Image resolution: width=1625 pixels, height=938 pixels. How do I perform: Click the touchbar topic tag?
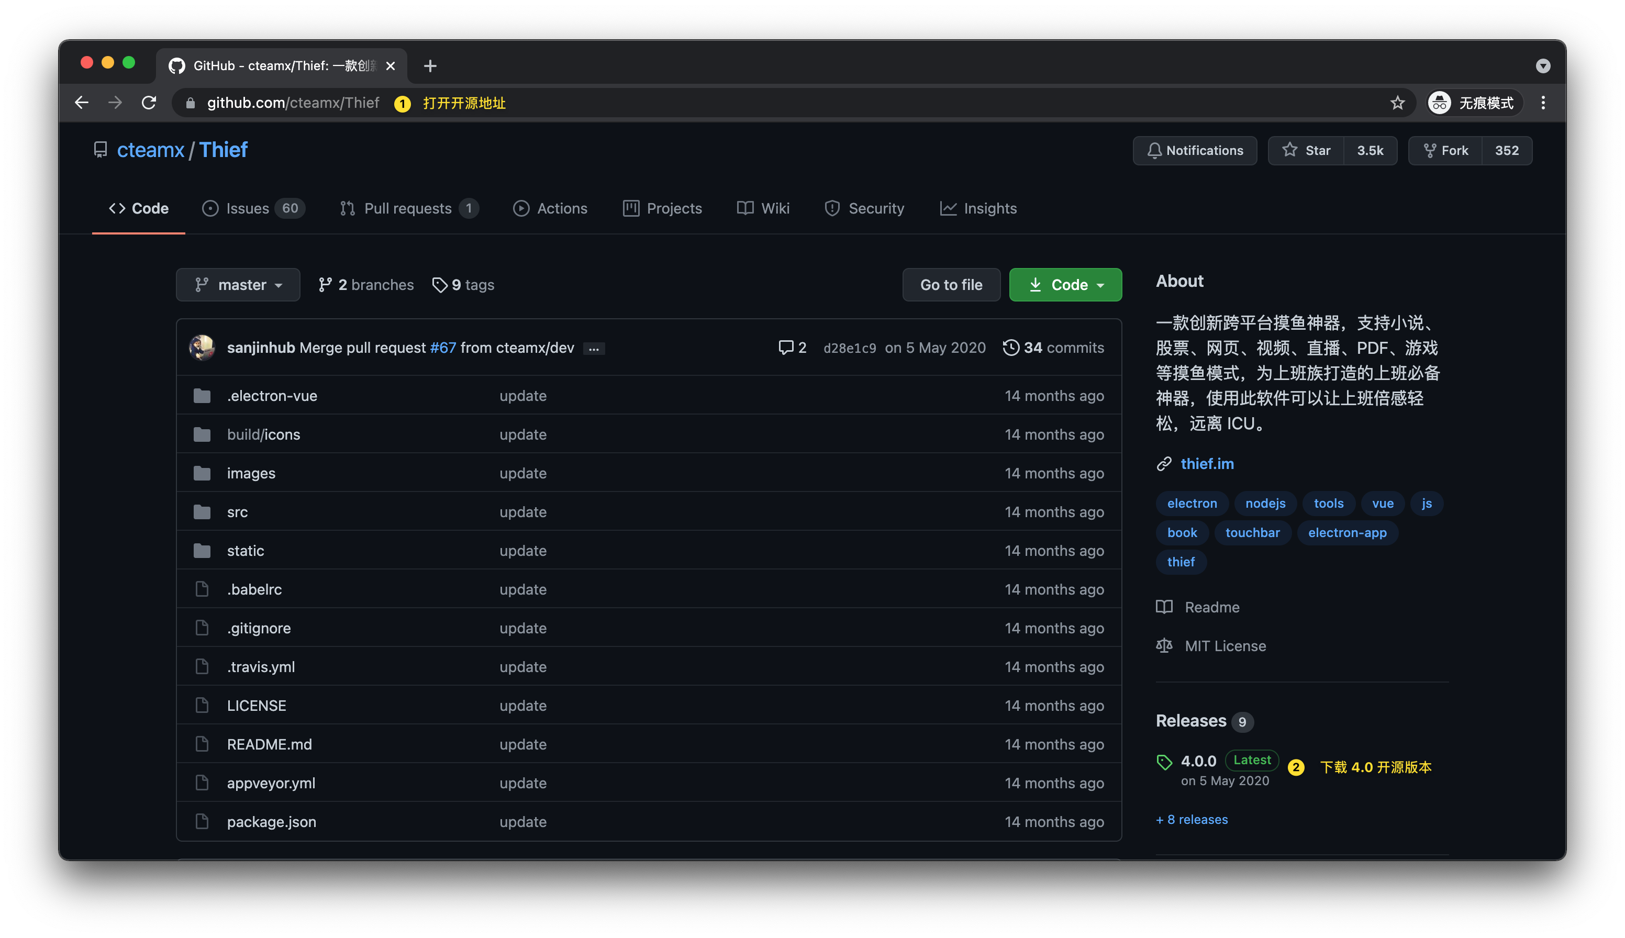tap(1252, 532)
